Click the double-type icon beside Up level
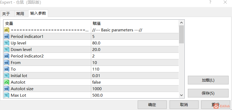This screenshot has height=110, width=232. pos(7,43)
